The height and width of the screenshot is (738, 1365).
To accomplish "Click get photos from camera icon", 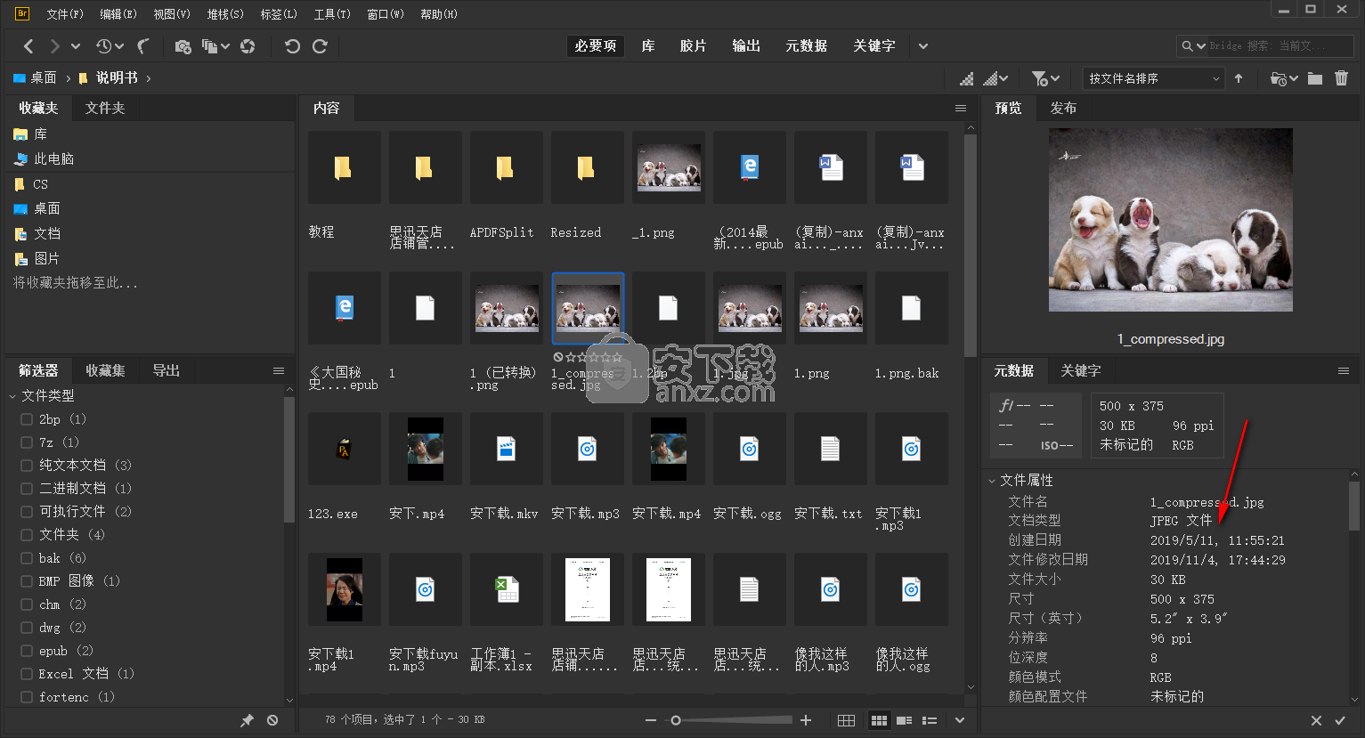I will click(183, 46).
